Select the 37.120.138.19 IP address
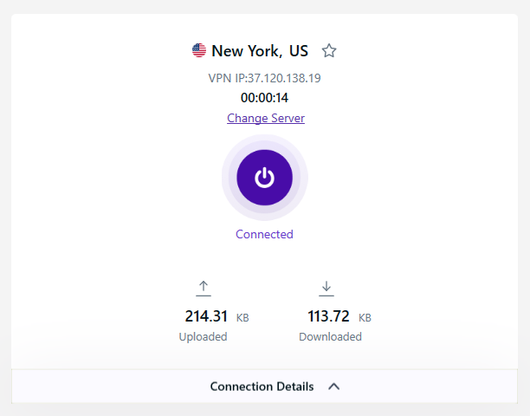 pos(285,78)
